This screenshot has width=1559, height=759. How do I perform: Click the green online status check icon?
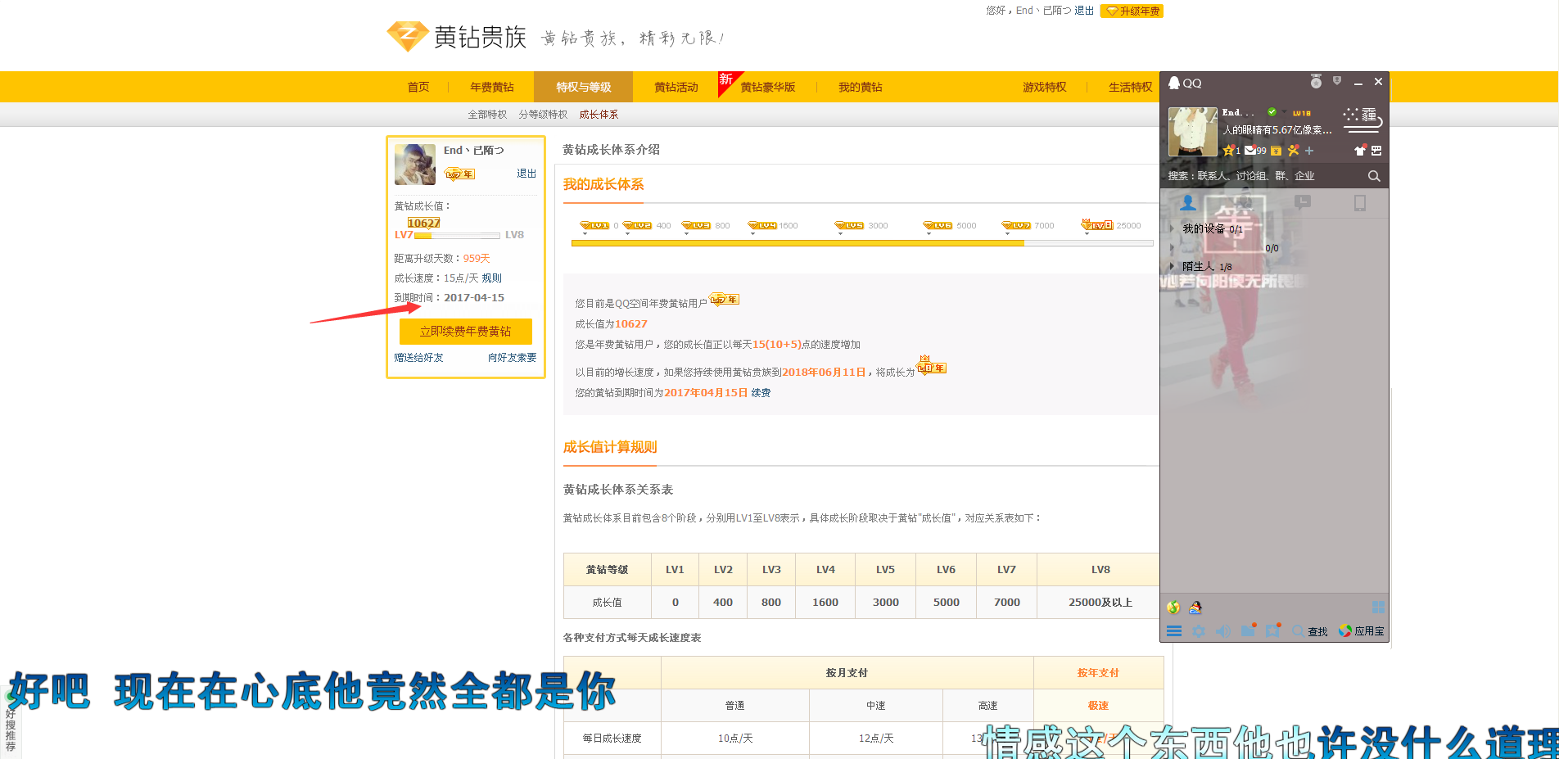click(x=1272, y=112)
